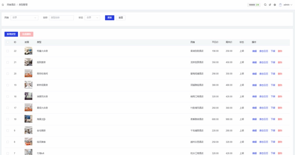Click the refresh icon beside the breadcrumb
295x155 pixels.
click(3, 5)
